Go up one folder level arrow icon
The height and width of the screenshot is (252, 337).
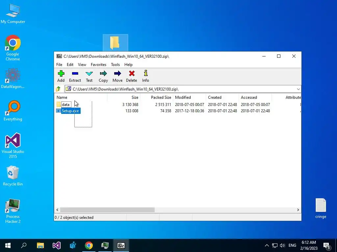tap(58, 89)
